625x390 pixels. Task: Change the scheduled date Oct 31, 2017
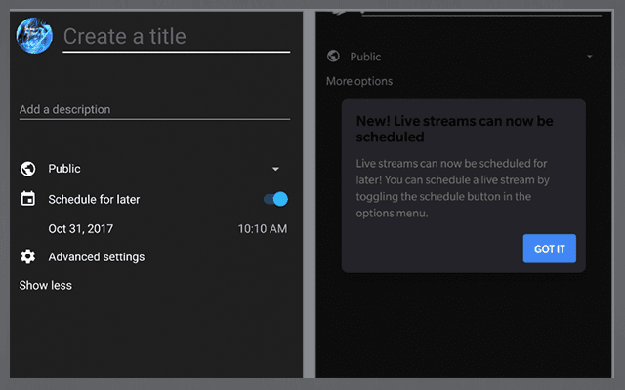[x=82, y=229]
